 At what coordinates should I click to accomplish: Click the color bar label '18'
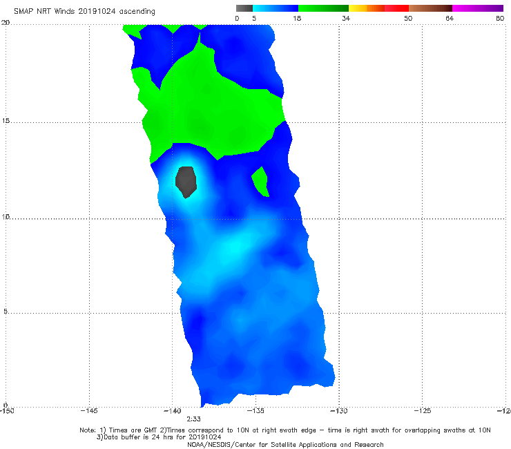[x=297, y=18]
